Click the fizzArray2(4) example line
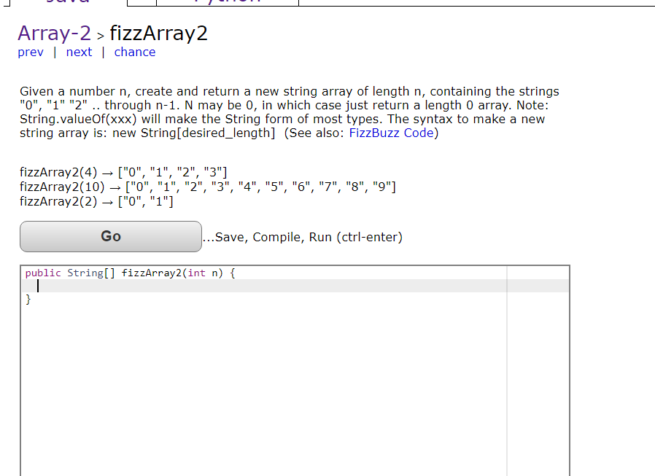The image size is (655, 476). click(x=124, y=172)
